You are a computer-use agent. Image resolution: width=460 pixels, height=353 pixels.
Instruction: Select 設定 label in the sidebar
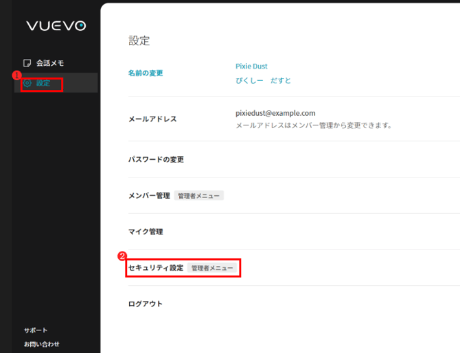(x=43, y=84)
